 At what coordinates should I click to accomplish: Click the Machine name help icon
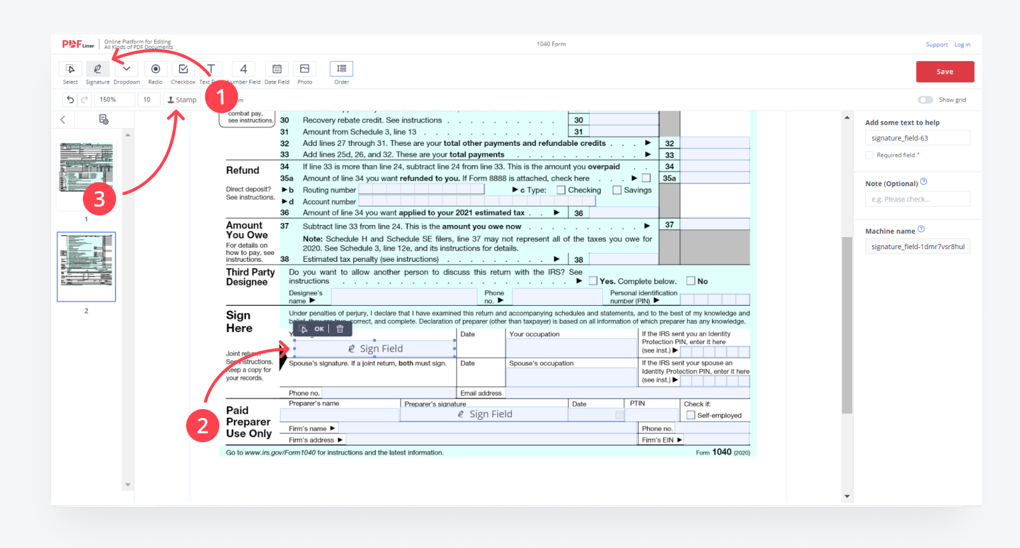[x=921, y=229]
